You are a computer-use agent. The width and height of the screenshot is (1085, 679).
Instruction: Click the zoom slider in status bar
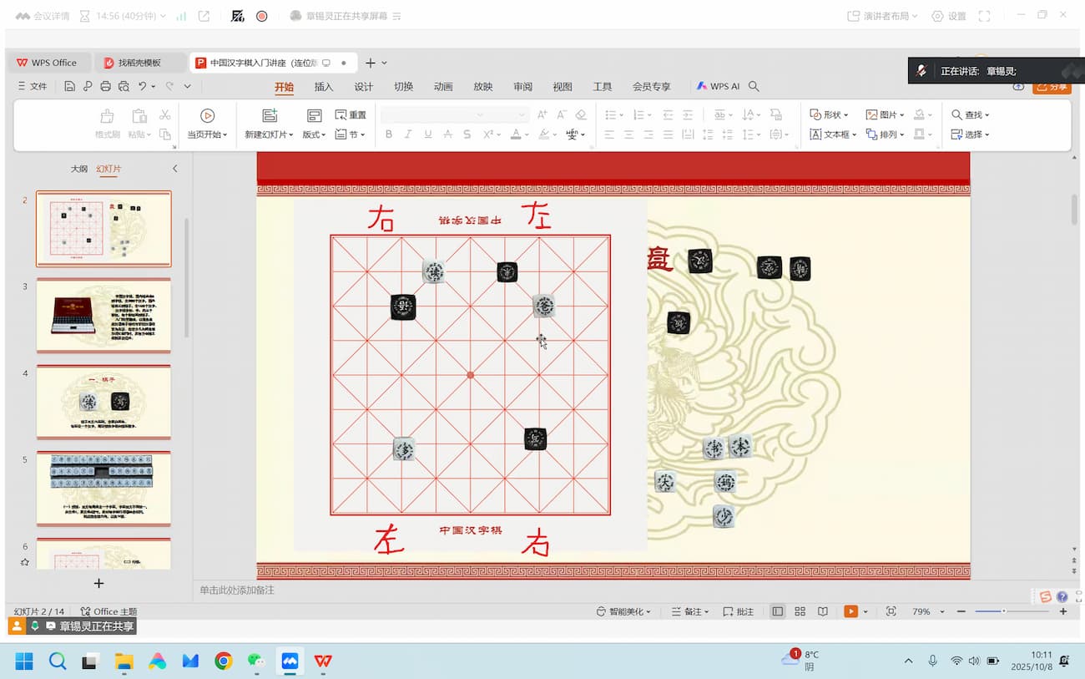[1003, 611]
